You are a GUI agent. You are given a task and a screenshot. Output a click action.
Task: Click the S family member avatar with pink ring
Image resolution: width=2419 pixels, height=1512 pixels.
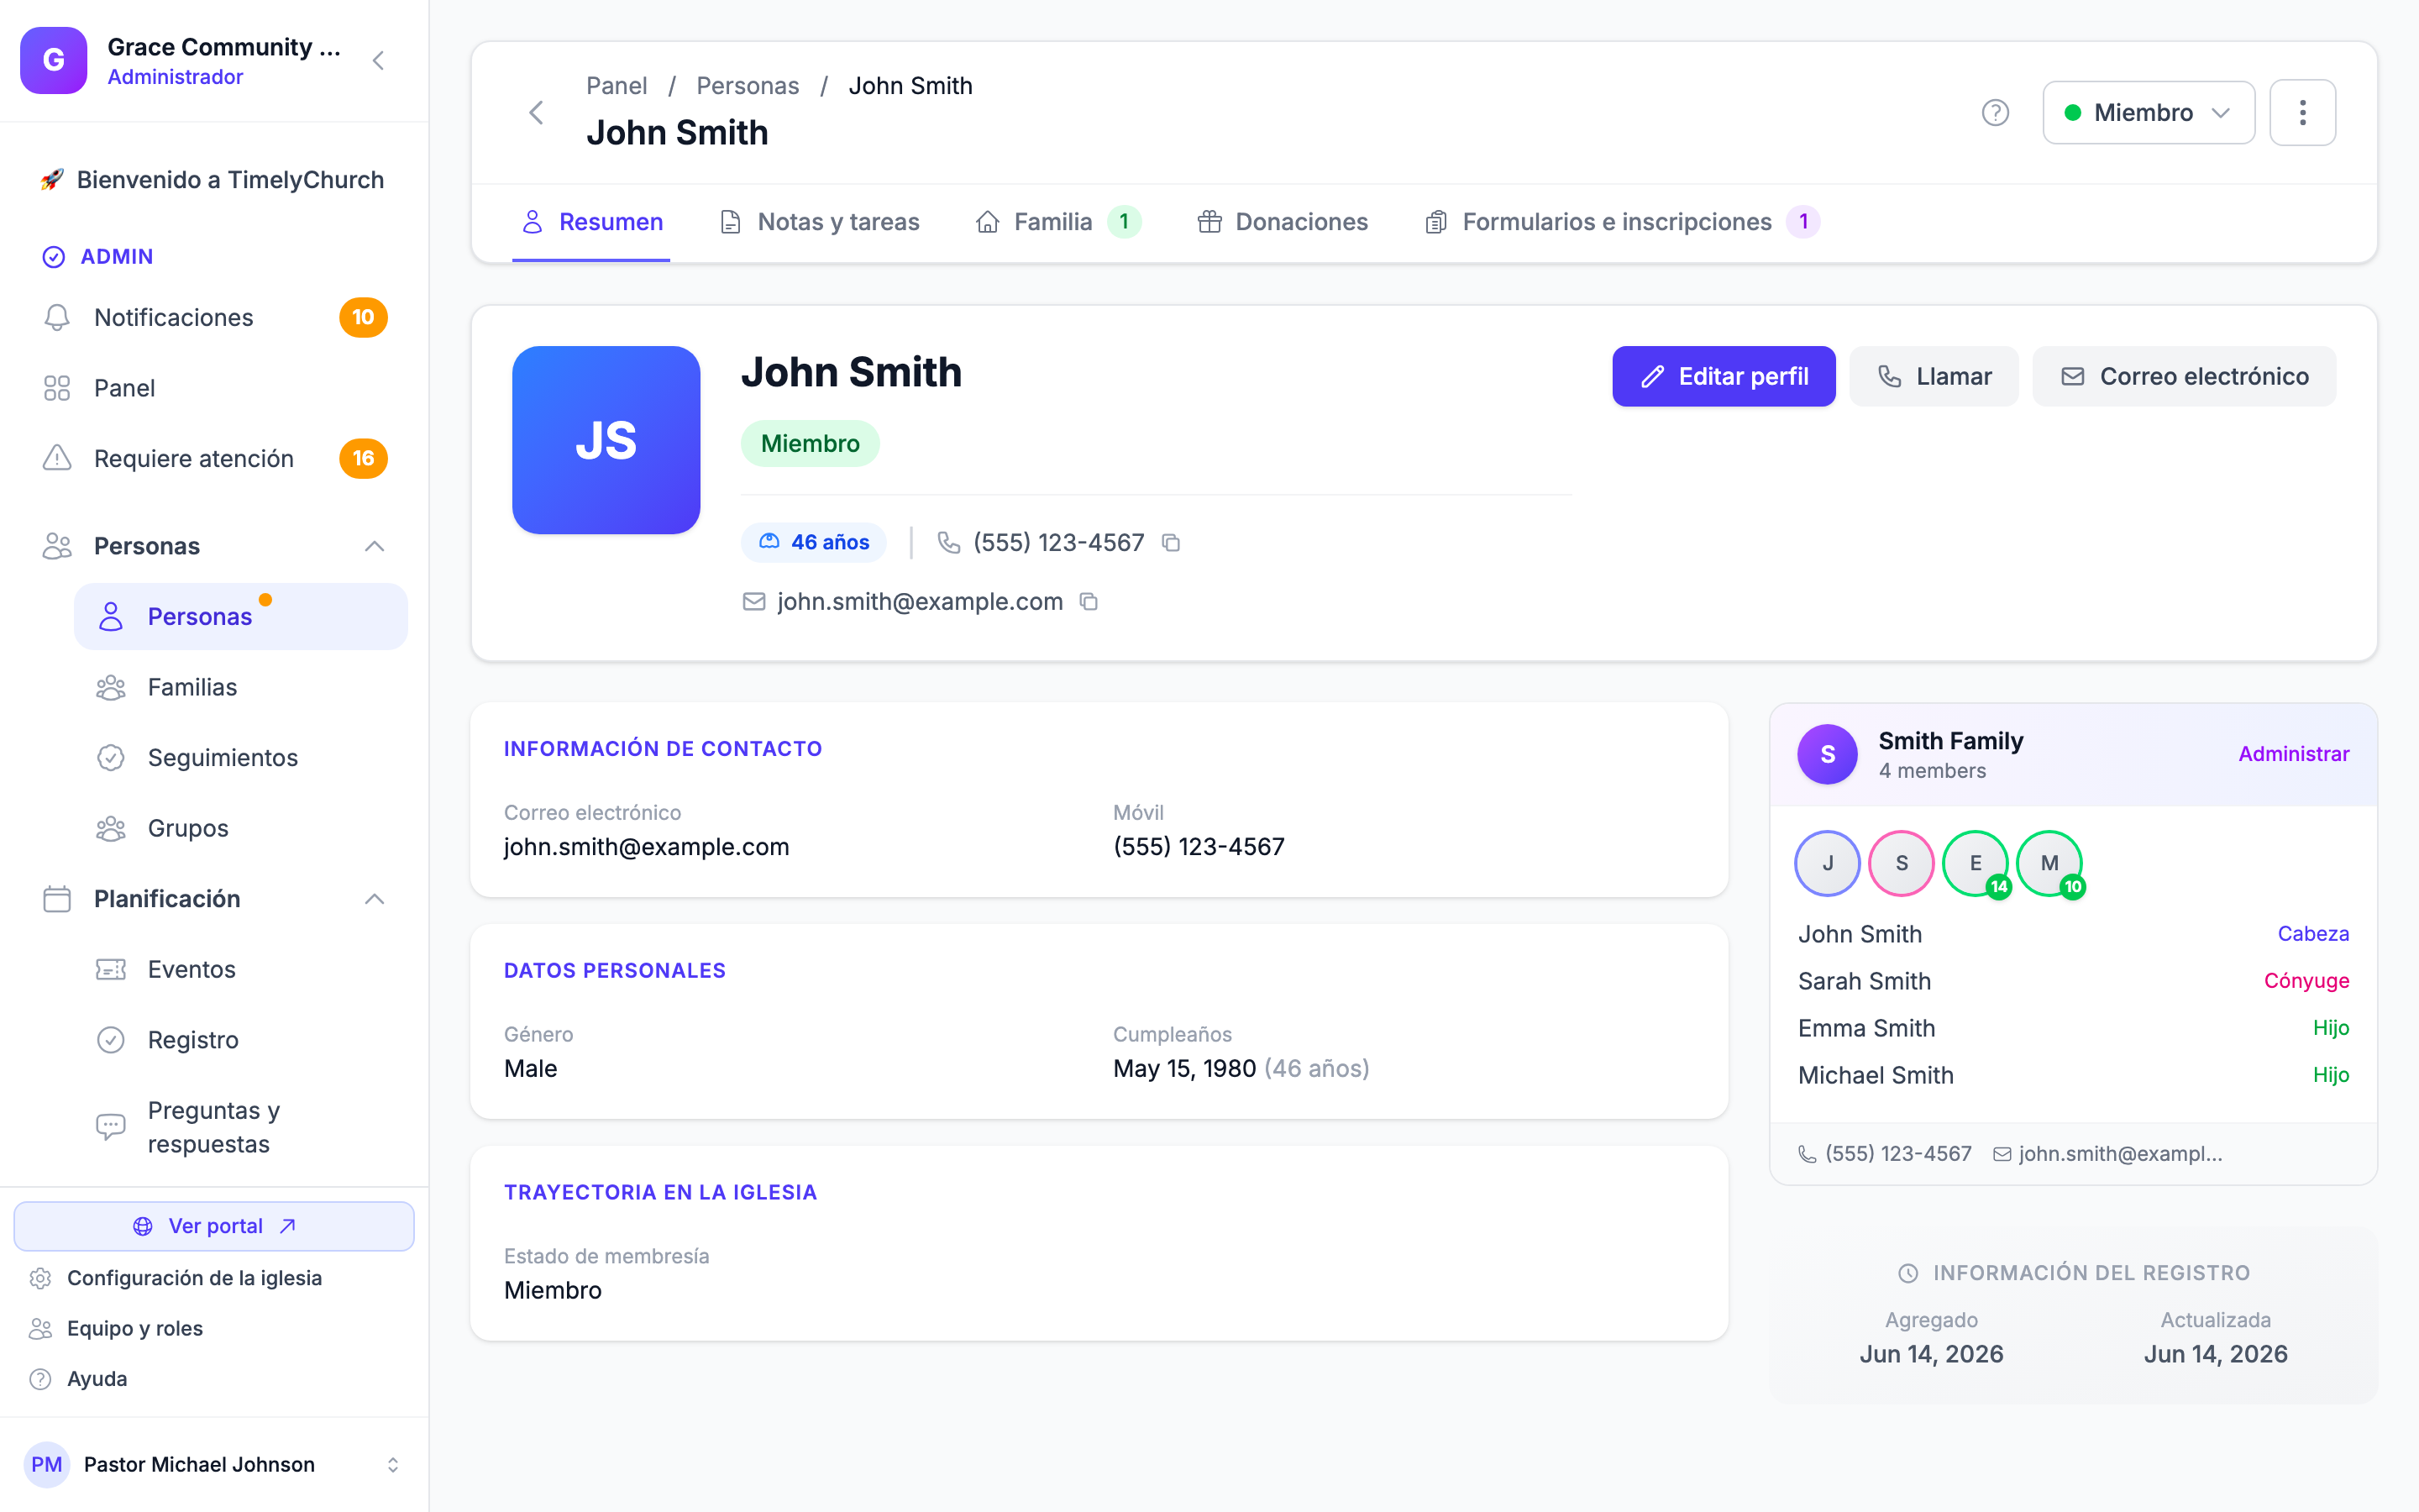pos(1902,863)
